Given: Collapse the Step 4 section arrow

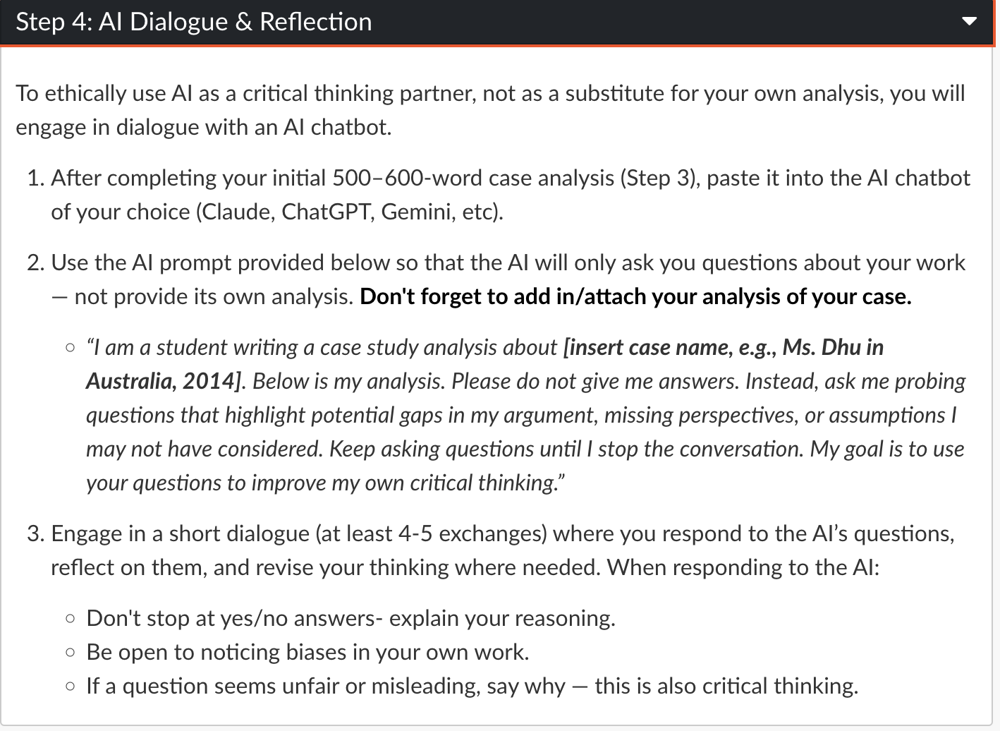Looking at the screenshot, I should [970, 21].
